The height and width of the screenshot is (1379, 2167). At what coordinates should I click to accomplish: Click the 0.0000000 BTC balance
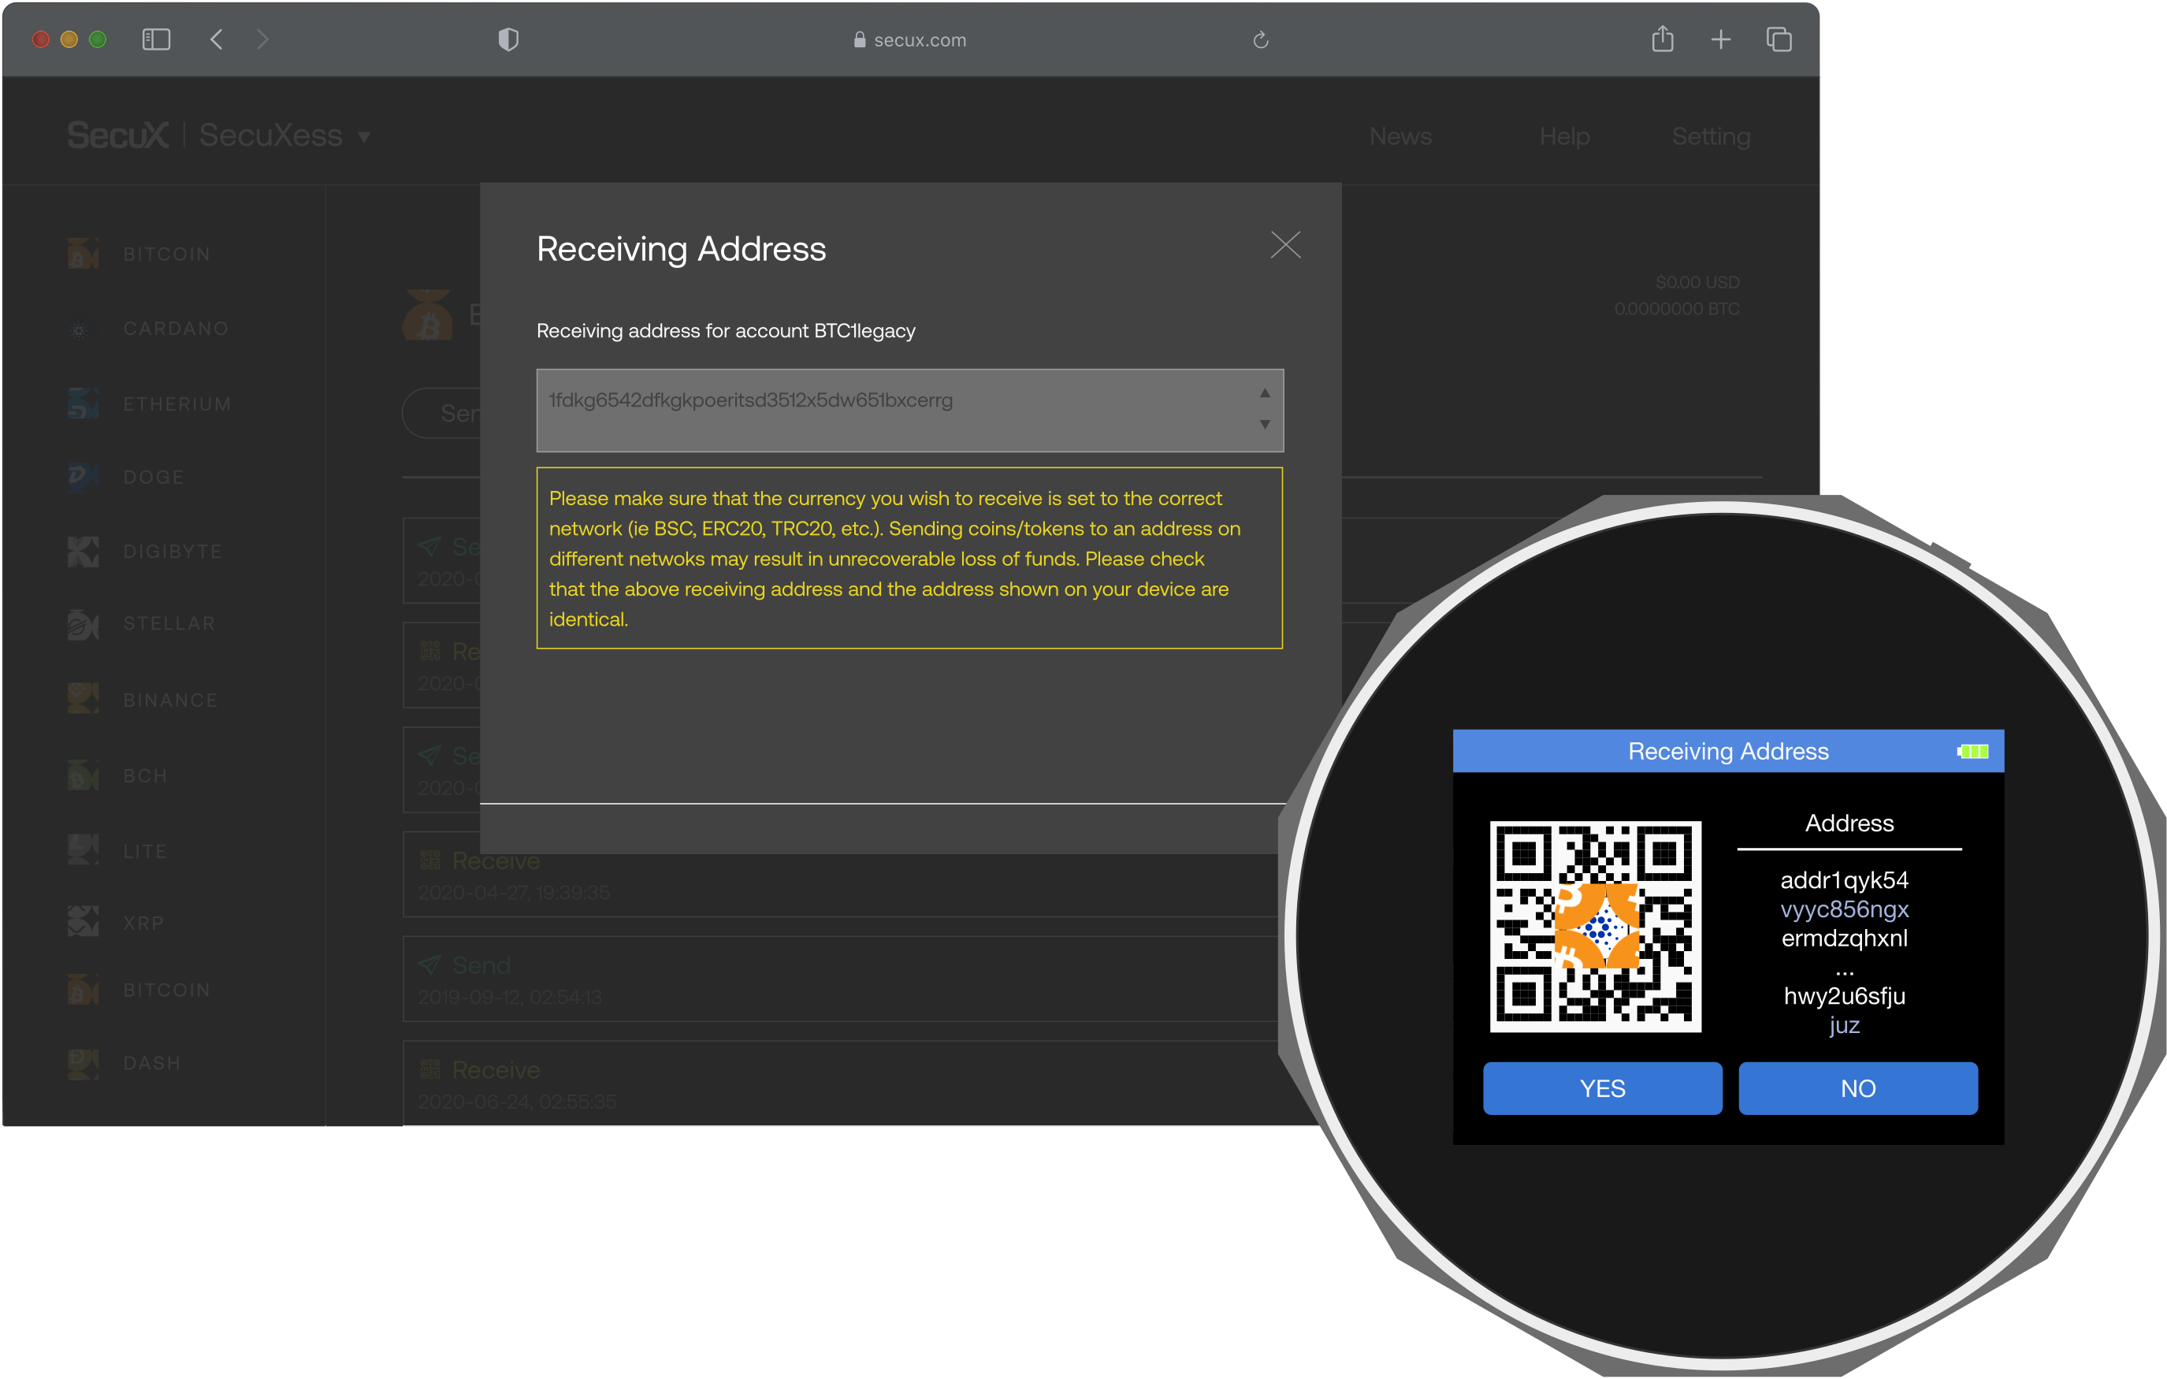1677,309
